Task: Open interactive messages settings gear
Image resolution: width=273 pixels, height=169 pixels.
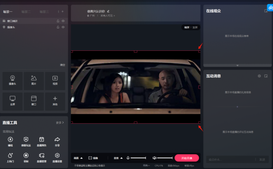Action: [x=259, y=76]
